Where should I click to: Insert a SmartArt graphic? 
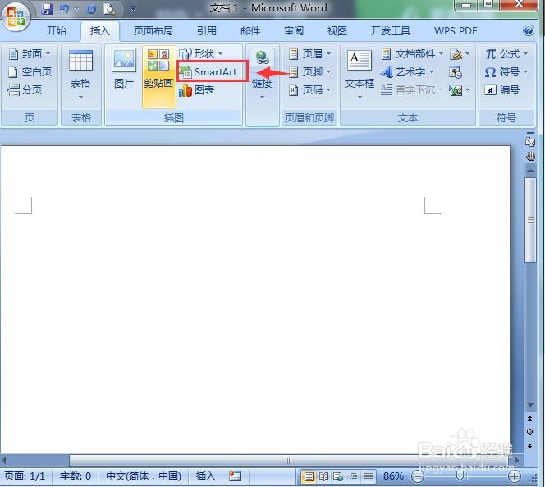point(208,72)
